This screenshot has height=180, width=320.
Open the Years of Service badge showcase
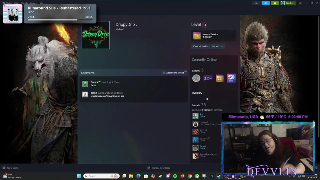click(214, 36)
